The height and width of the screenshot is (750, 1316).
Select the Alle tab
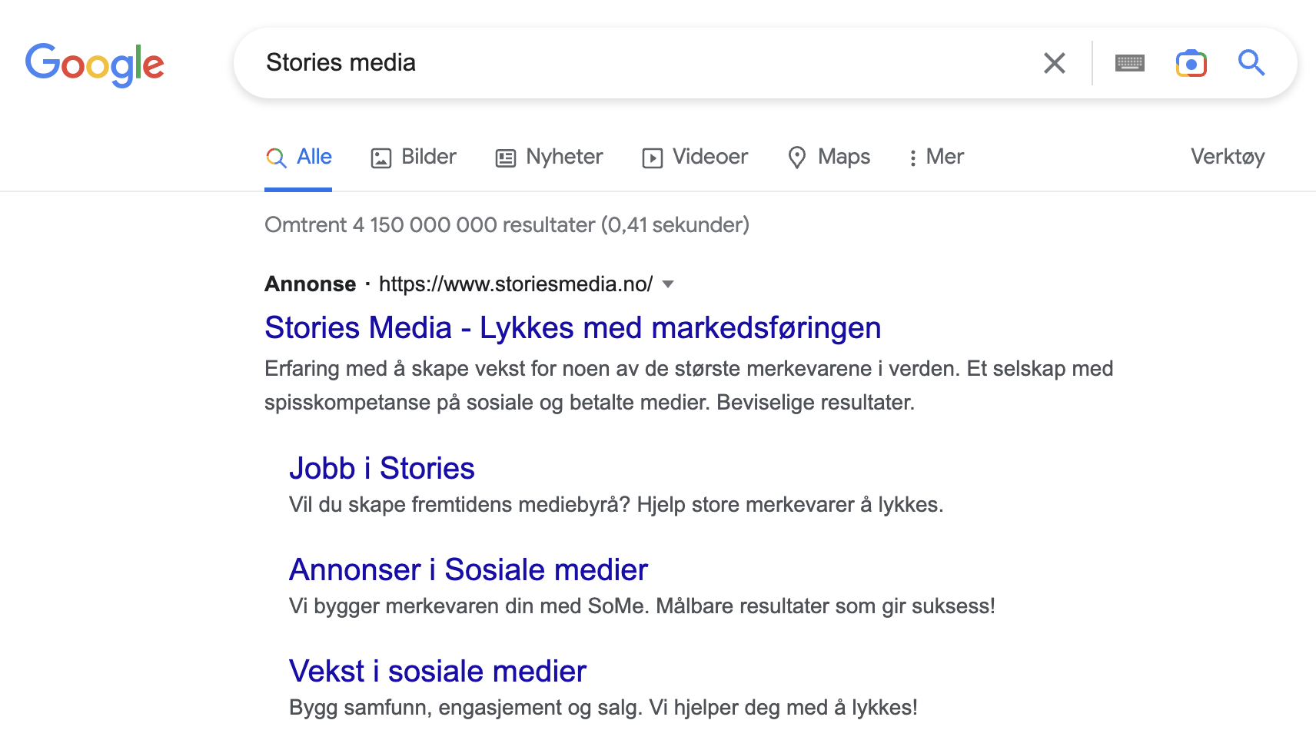point(299,158)
